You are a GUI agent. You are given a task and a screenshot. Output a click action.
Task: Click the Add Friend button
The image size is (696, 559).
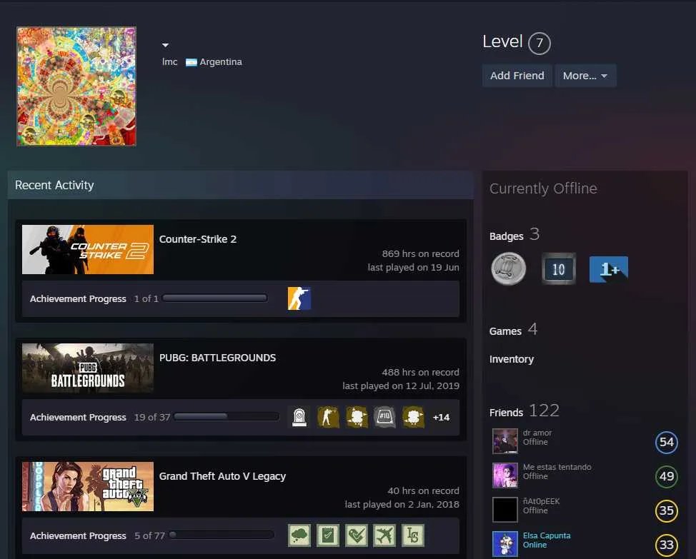[x=517, y=76]
